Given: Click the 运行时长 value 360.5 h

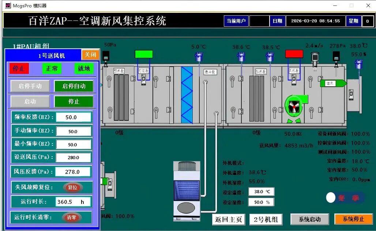Looking at the screenshot, I should [x=73, y=202].
